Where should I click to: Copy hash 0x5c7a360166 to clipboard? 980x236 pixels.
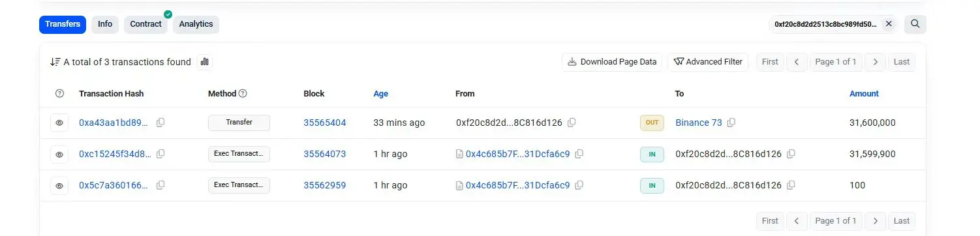tap(161, 185)
